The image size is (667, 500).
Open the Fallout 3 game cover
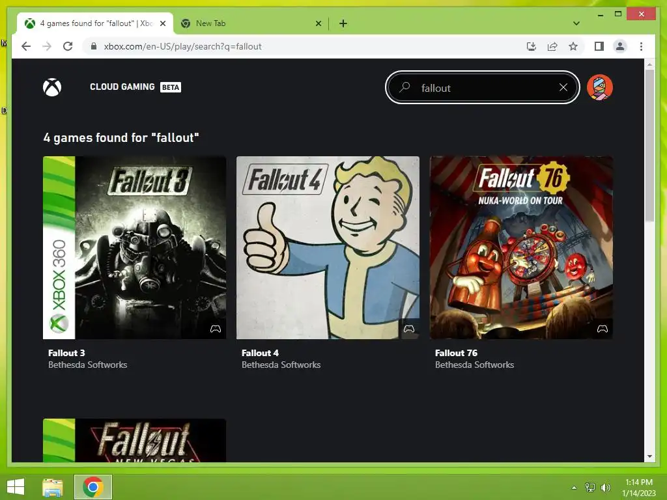coord(134,247)
